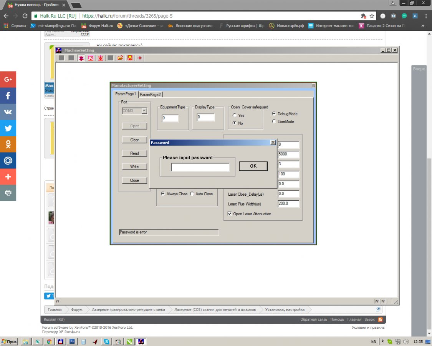Click the VK share icon
Image resolution: width=432 pixels, height=346 pixels.
[x=8, y=112]
